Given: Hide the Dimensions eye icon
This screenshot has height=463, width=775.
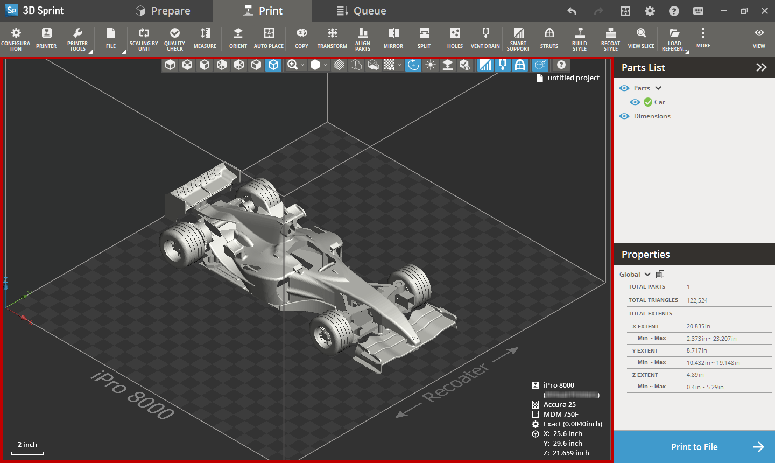Looking at the screenshot, I should (x=624, y=116).
